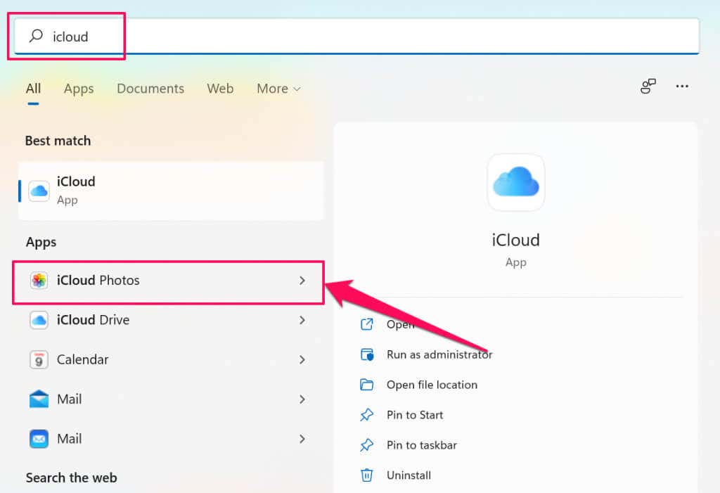Screen dimensions: 720x493
Task: Switch to the Documents tab
Action: [150, 88]
